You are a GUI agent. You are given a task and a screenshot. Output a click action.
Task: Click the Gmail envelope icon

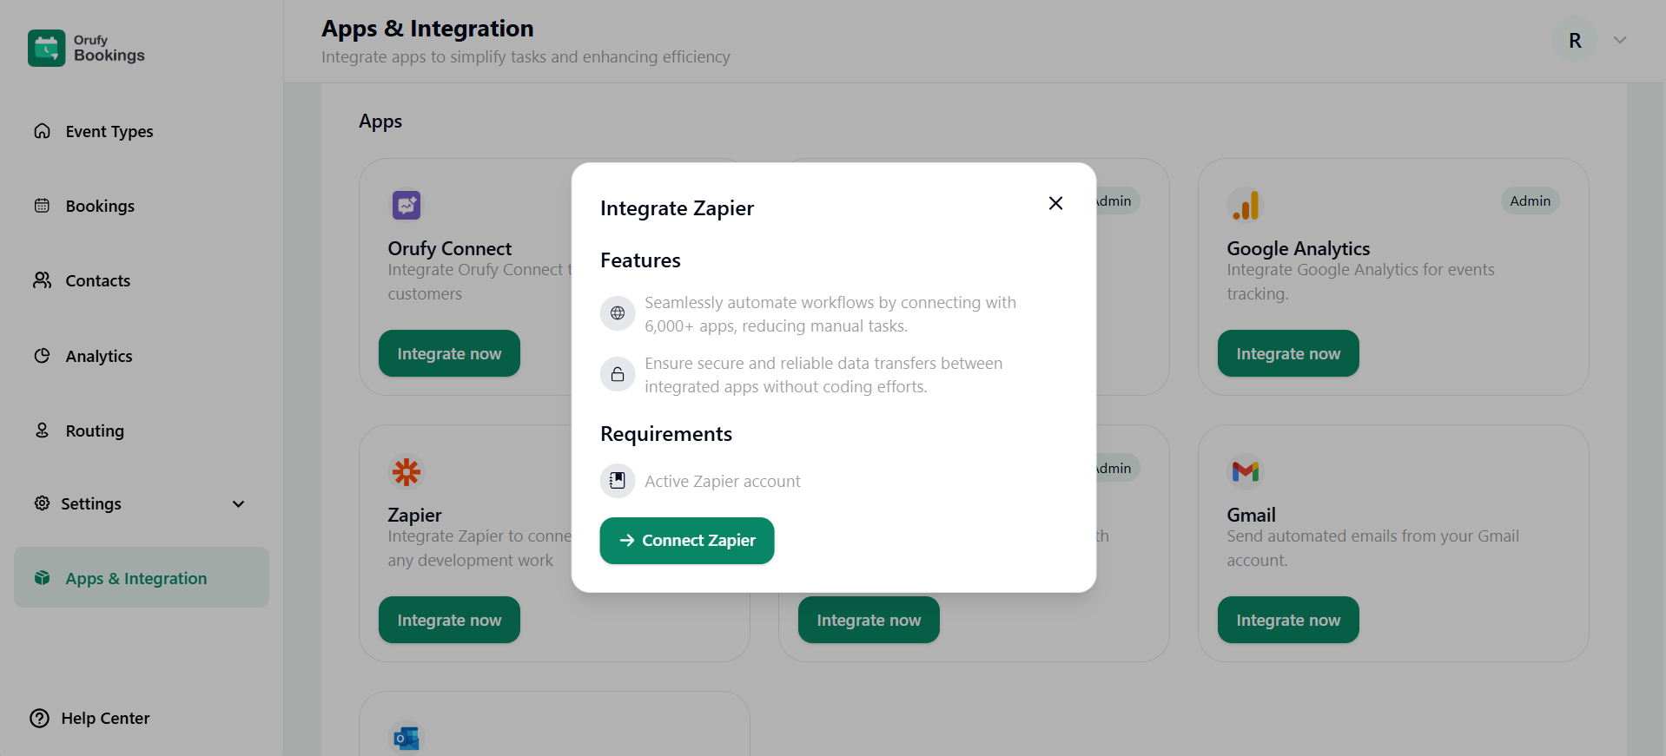(x=1245, y=471)
